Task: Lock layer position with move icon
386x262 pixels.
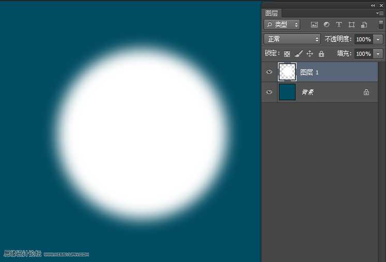Action: coord(310,54)
